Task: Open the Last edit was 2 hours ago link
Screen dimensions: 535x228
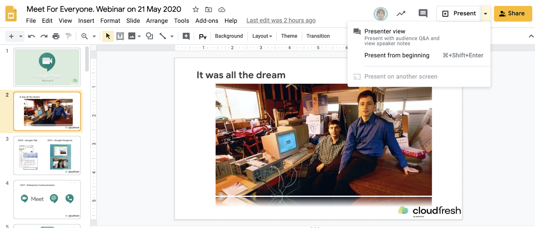Action: pyautogui.click(x=281, y=21)
